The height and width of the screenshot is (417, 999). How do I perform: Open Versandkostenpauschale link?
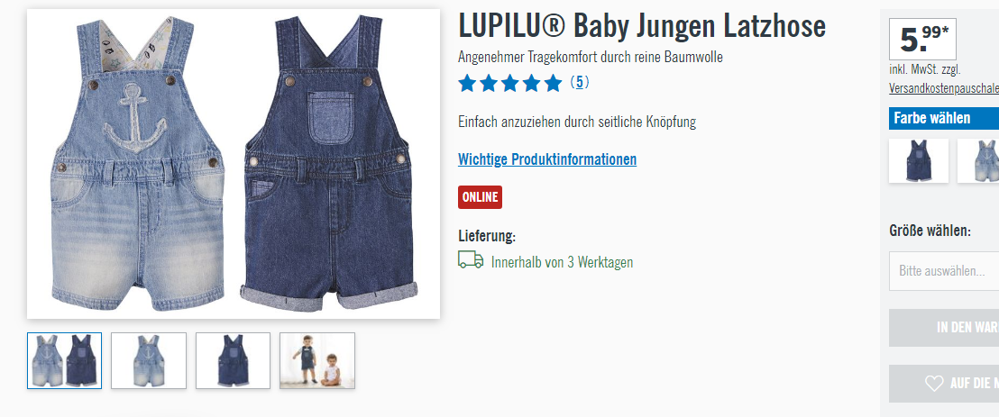(x=944, y=89)
